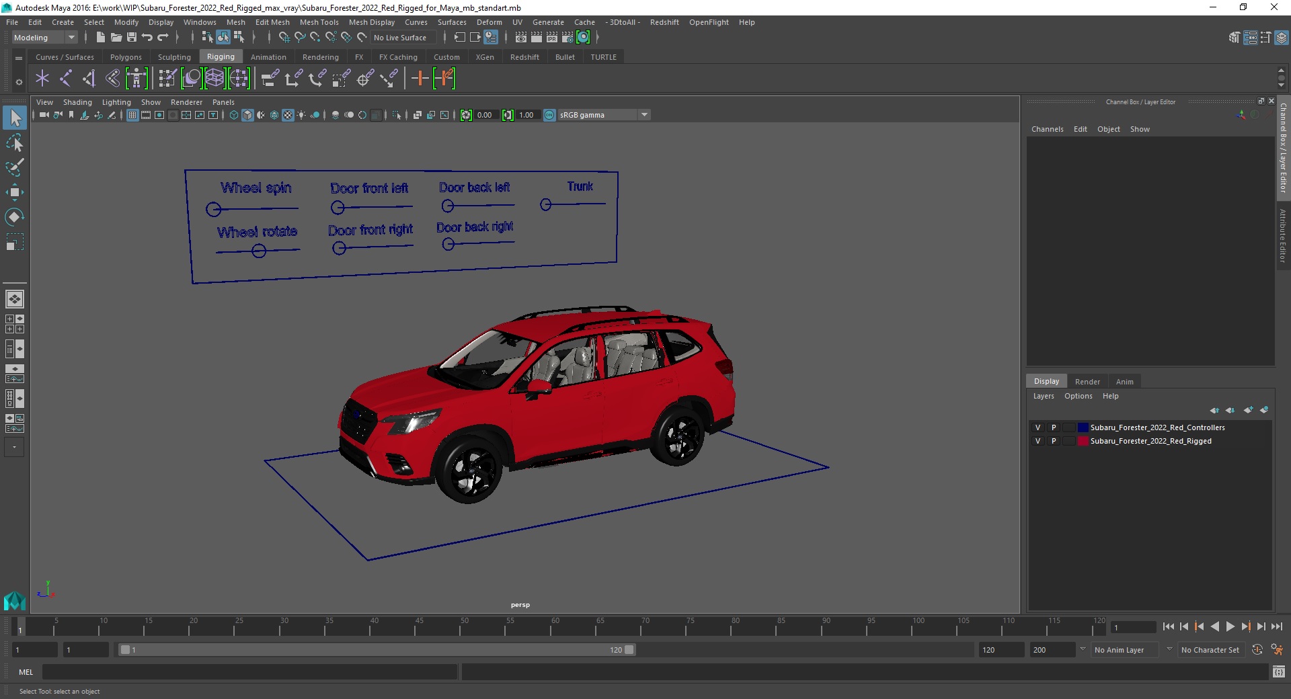Open the Script Editor icon
Screen dimensions: 1291x699
tap(1278, 671)
